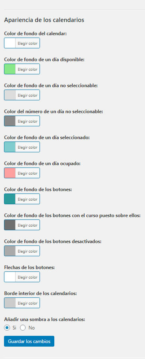Select Si for calendar shadow
145x359 pixels.
[7, 328]
